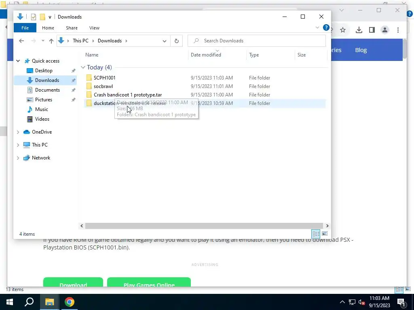Expand the This PC tree node

18,145
